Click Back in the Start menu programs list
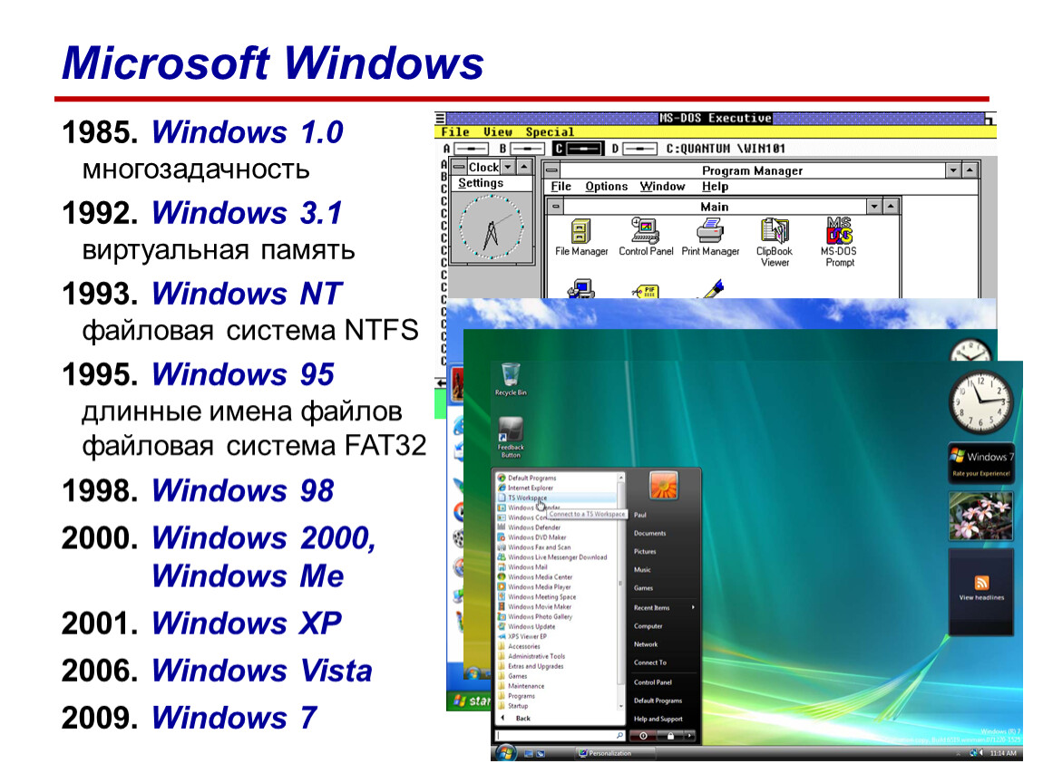Viewport: 1043px width, 783px height. pyautogui.click(x=522, y=719)
